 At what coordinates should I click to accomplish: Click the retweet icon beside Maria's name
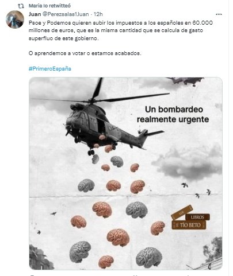click(21, 6)
